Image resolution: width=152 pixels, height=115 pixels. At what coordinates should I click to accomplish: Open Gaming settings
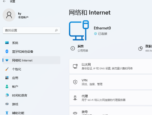pyautogui.click(x=32, y=104)
